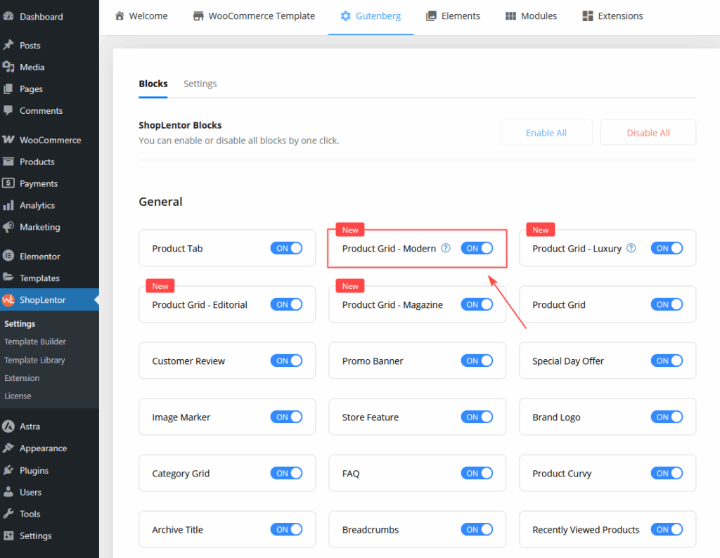Screen dimensions: 720x558
Task: Switch off the FAQ block toggle
Action: coord(477,473)
